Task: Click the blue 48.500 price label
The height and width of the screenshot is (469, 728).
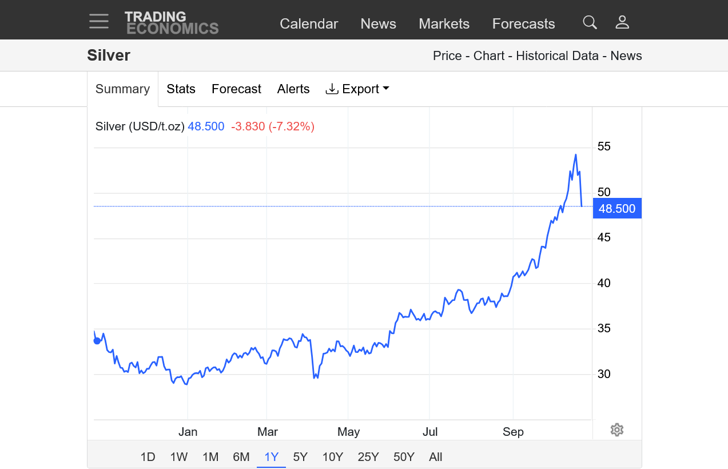Action: (617, 209)
